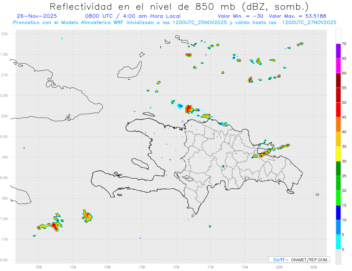This screenshot has width=352, height=271.
Task: Click the "40" colorbar scale label
Action: (x=344, y=132)
